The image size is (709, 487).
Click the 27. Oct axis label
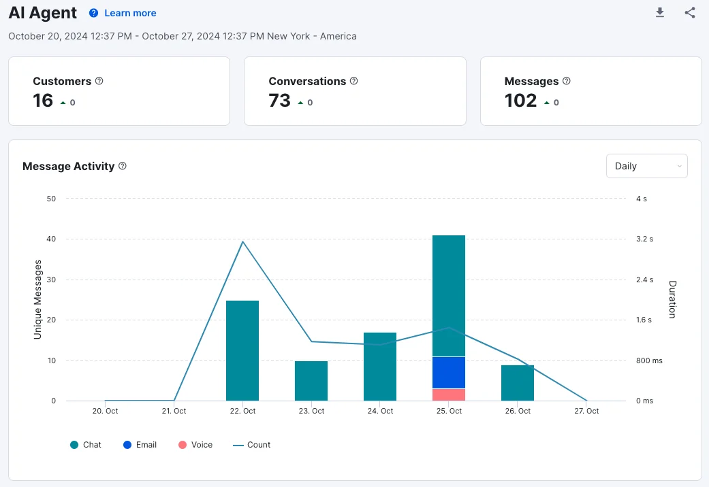pyautogui.click(x=586, y=411)
